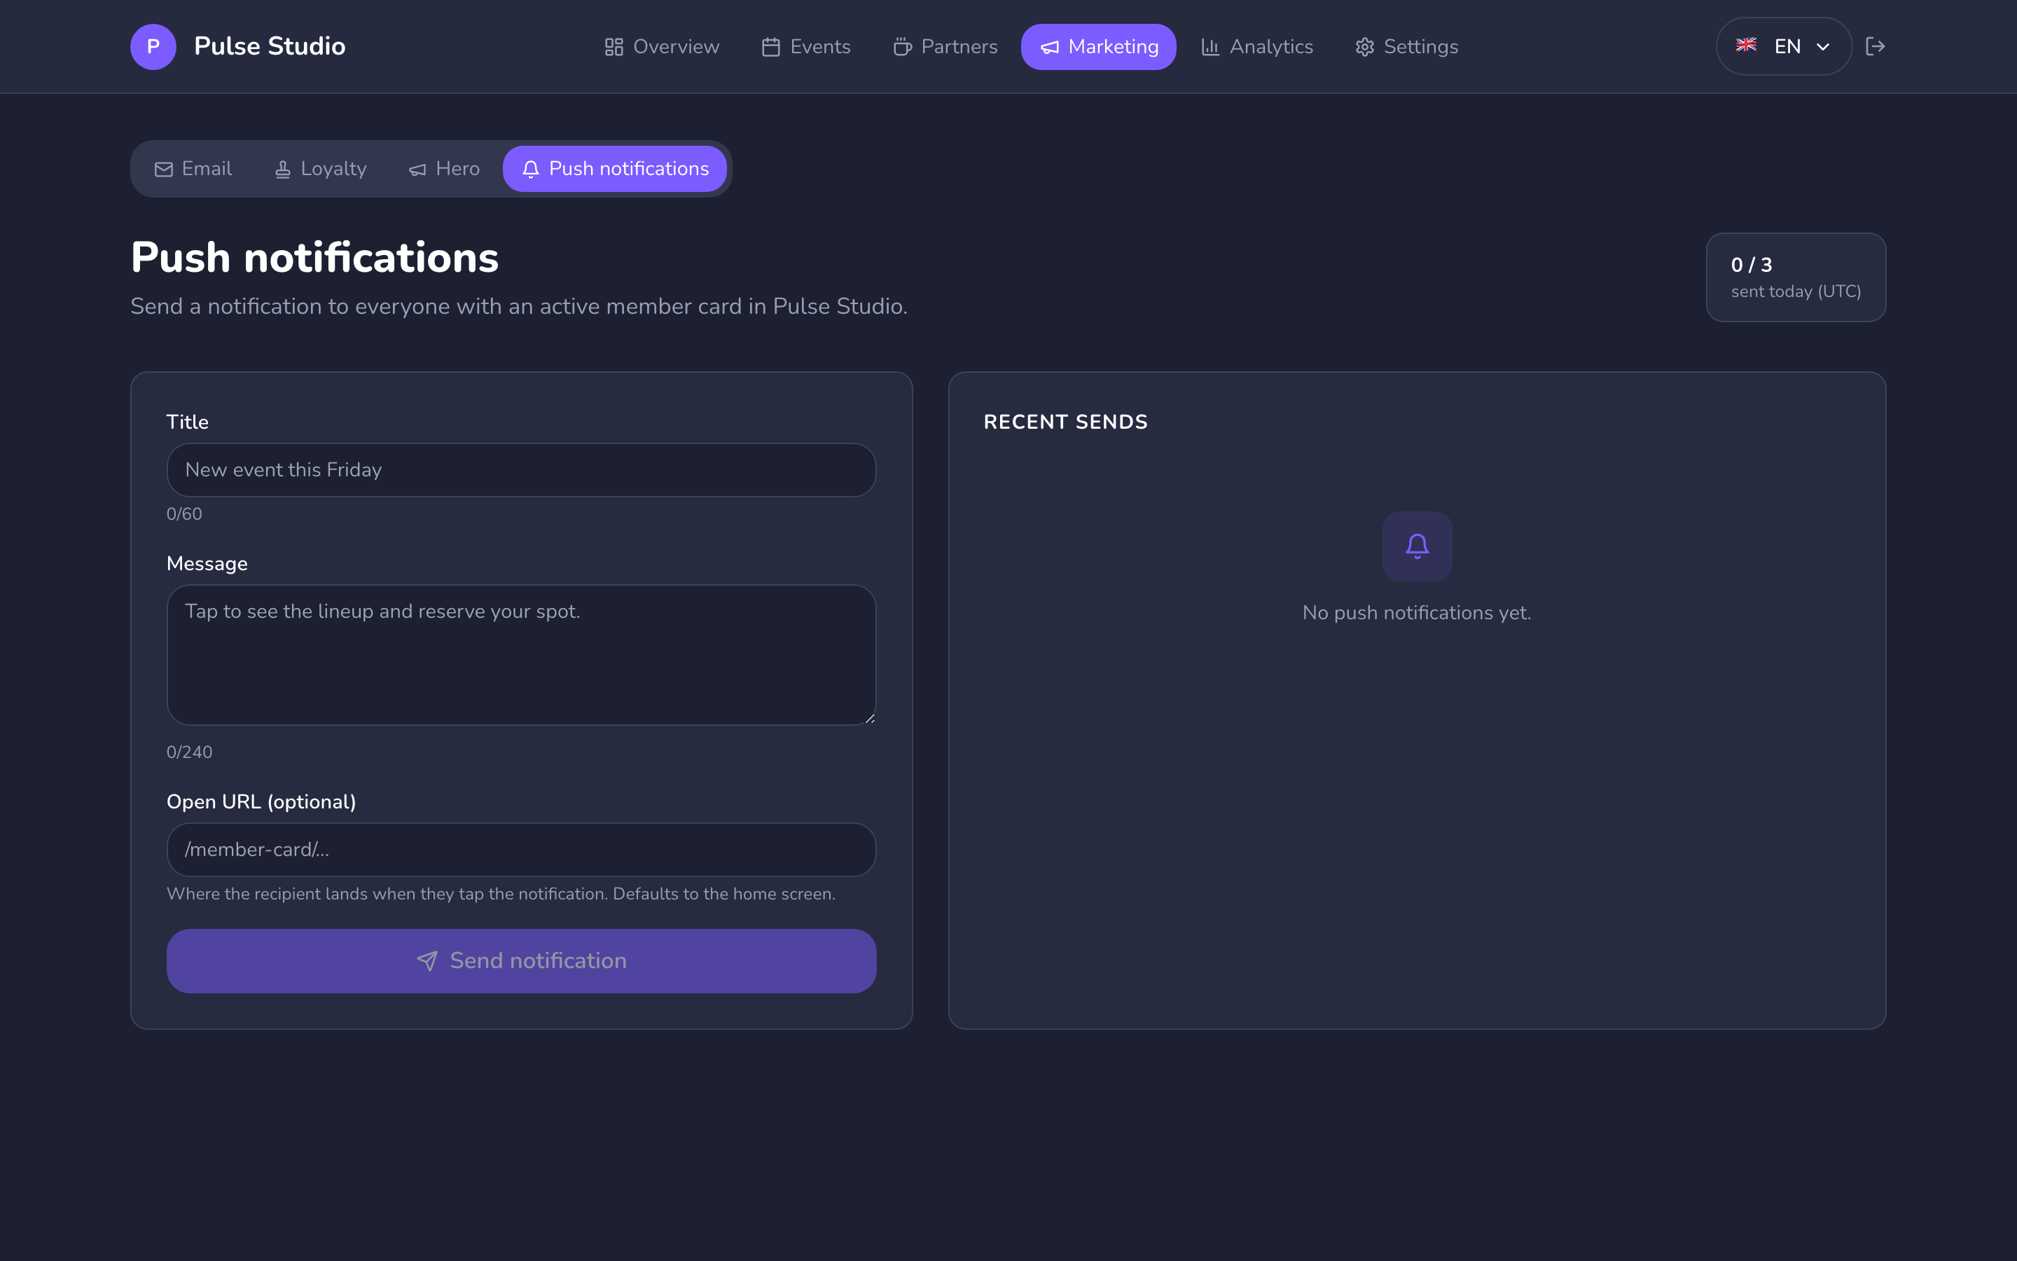The height and width of the screenshot is (1261, 2017).
Task: Switch to the Hero tab
Action: [x=444, y=170]
